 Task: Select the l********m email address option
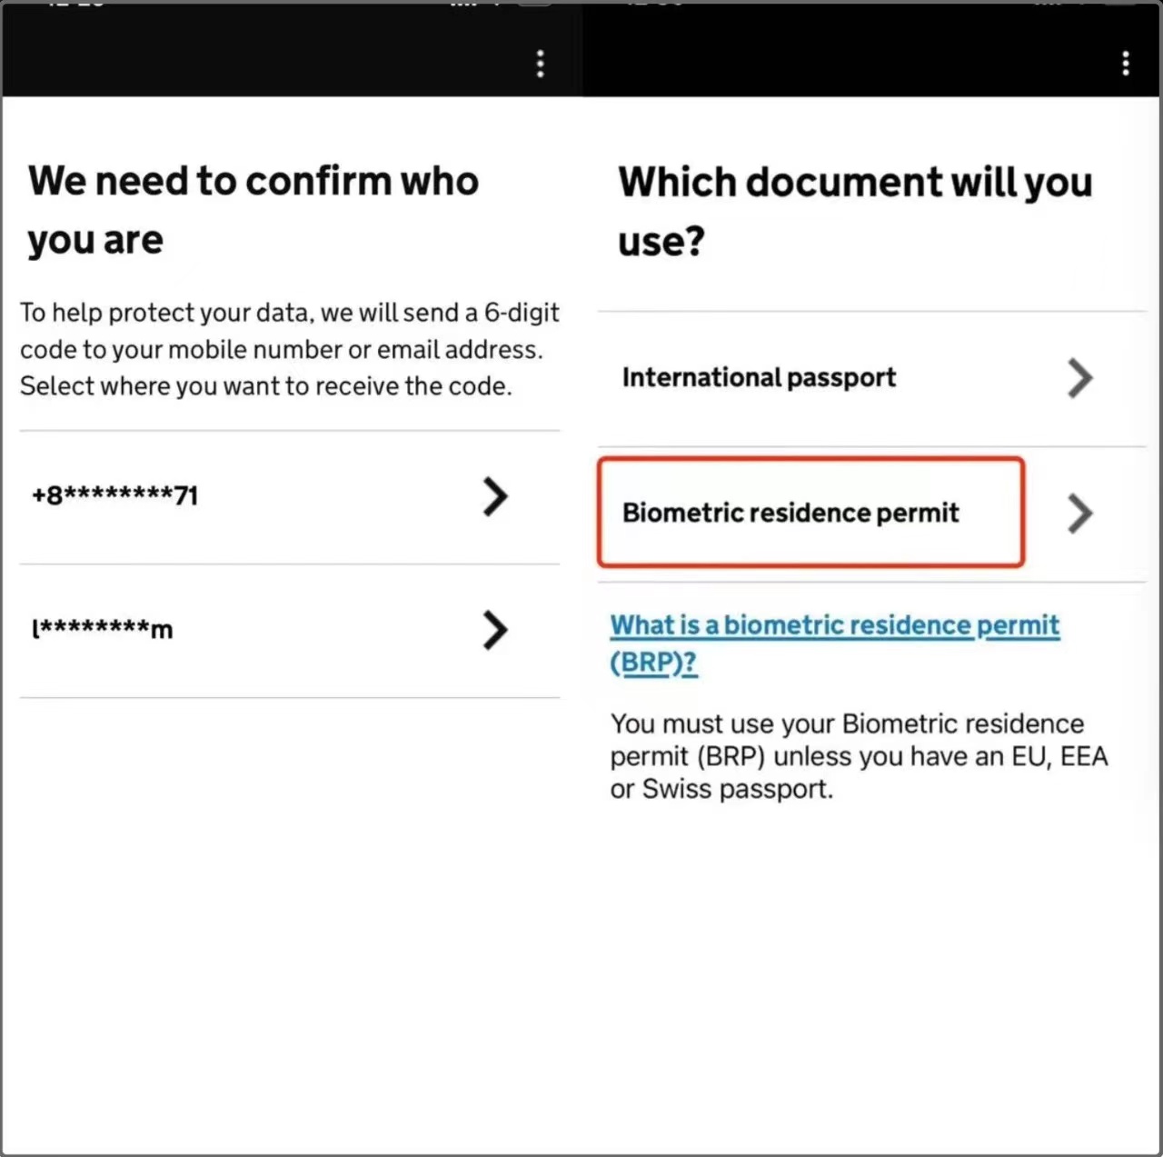[103, 629]
